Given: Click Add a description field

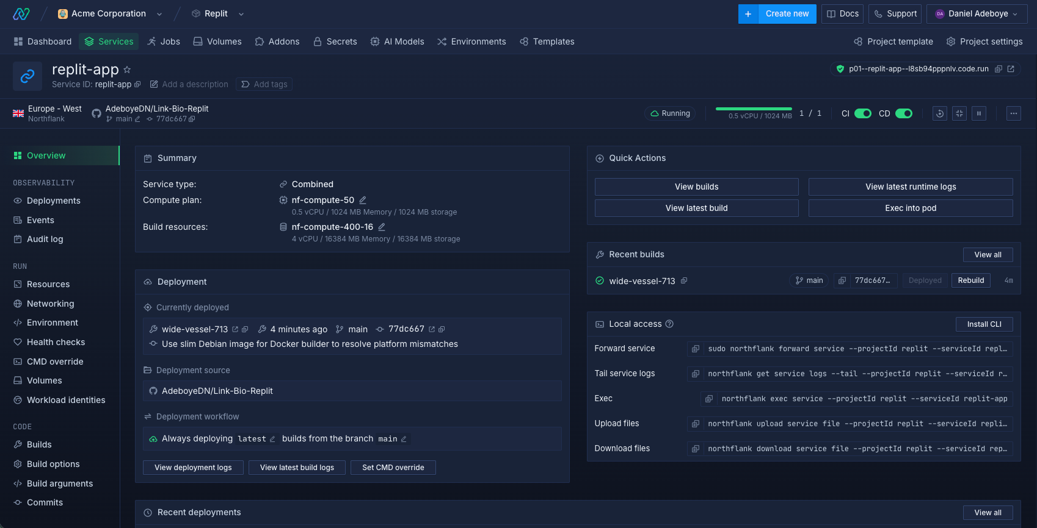Looking at the screenshot, I should point(189,84).
